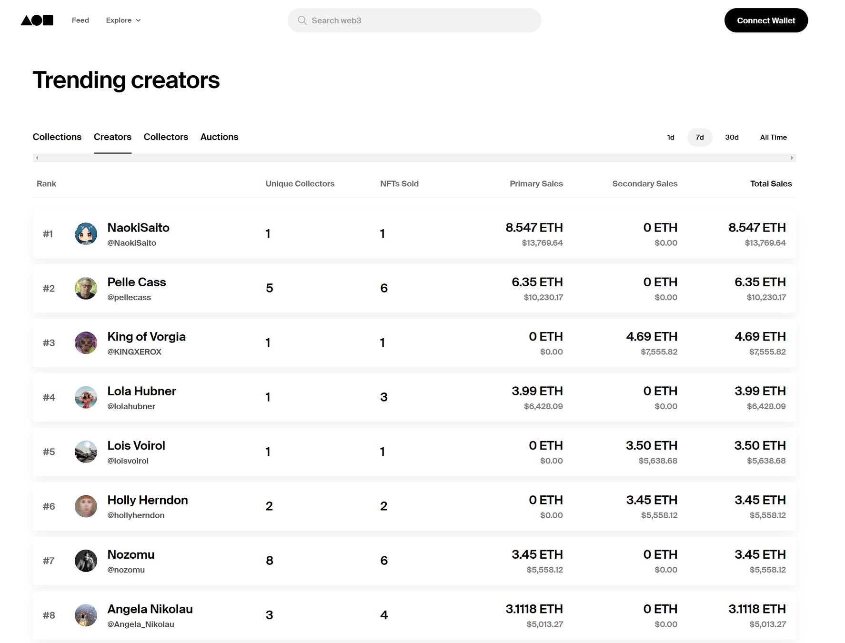Screen dimensions: 845x643
Task: Open NaokiSaito's avatar picture
Action: click(x=86, y=234)
